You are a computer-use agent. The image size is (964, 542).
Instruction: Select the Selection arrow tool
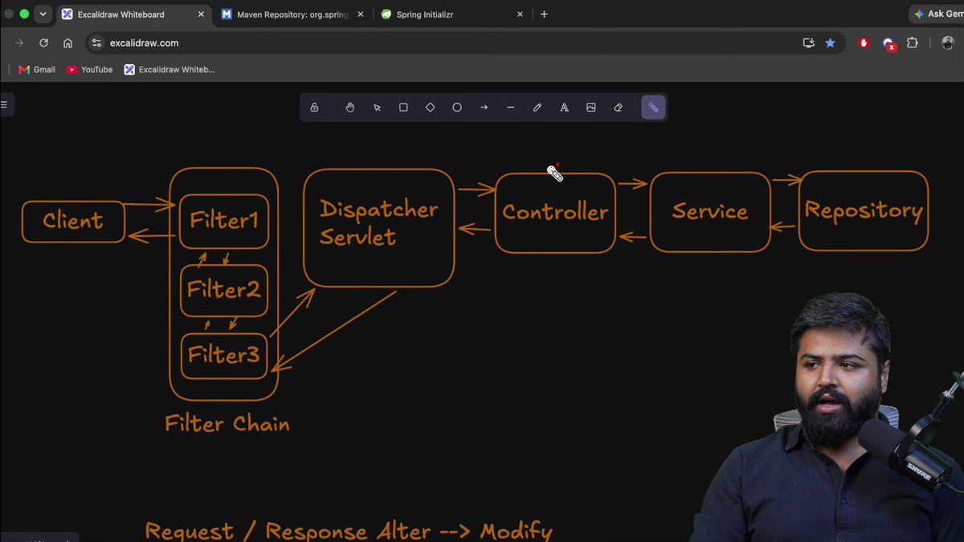[377, 108]
